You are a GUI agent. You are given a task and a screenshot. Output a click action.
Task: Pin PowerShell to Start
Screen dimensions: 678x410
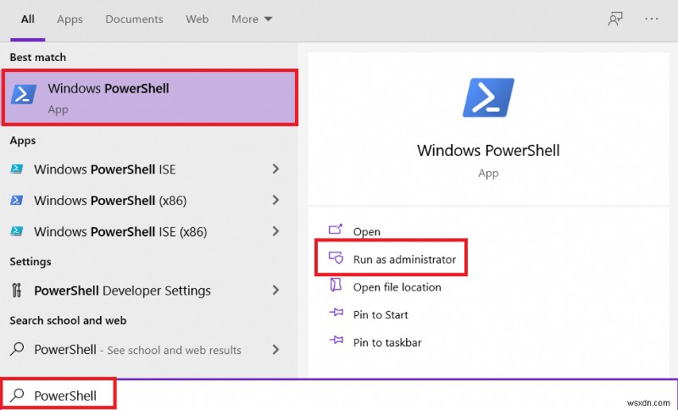(381, 315)
